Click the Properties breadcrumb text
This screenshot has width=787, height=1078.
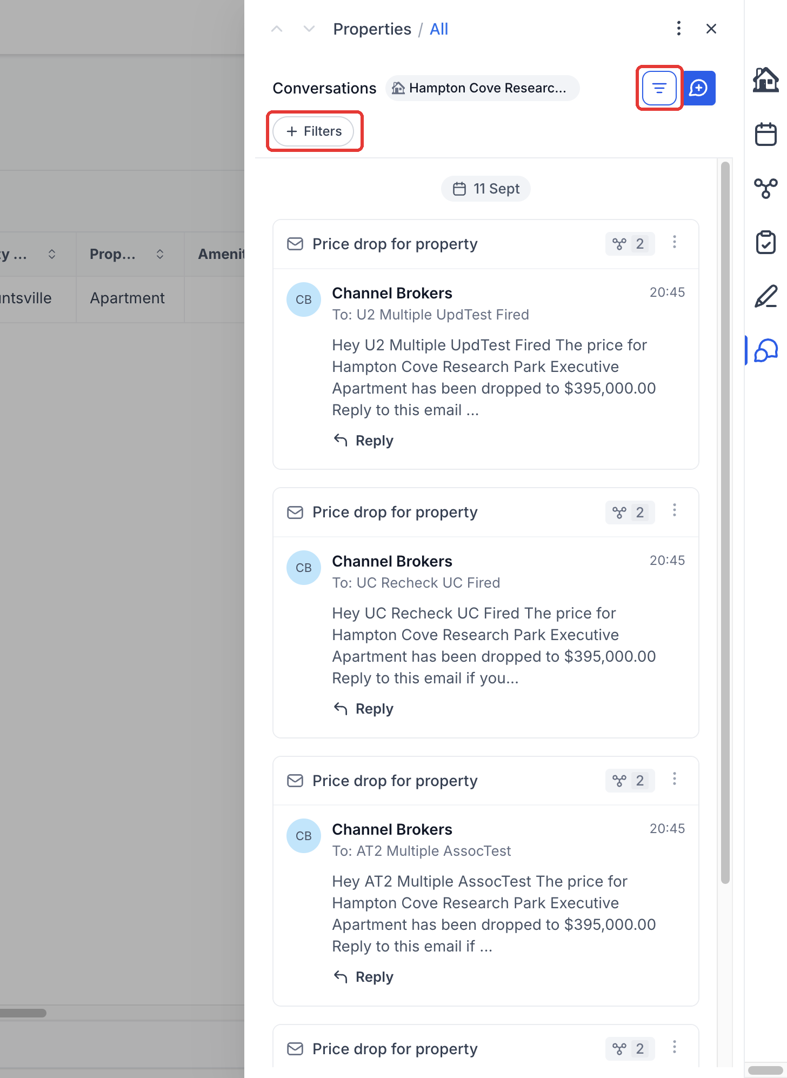[x=372, y=29]
